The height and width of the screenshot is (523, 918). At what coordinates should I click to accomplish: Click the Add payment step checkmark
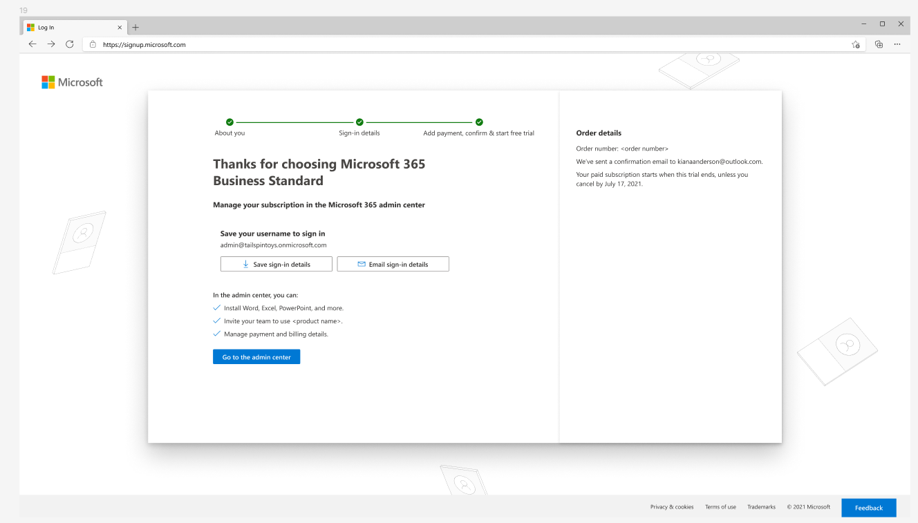[479, 122]
